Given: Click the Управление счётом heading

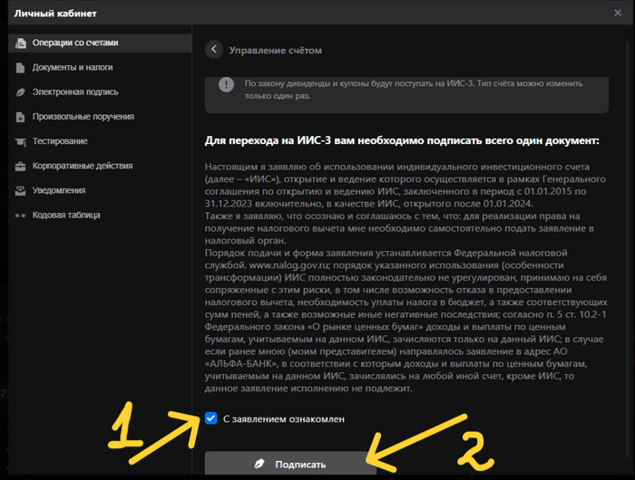Looking at the screenshot, I should point(276,51).
